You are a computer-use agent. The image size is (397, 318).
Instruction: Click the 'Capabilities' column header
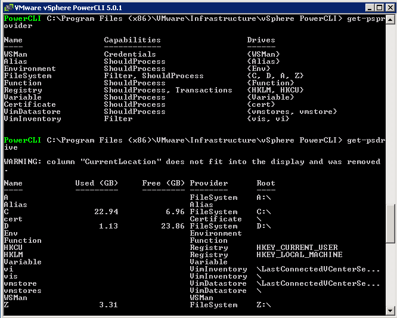tap(132, 40)
